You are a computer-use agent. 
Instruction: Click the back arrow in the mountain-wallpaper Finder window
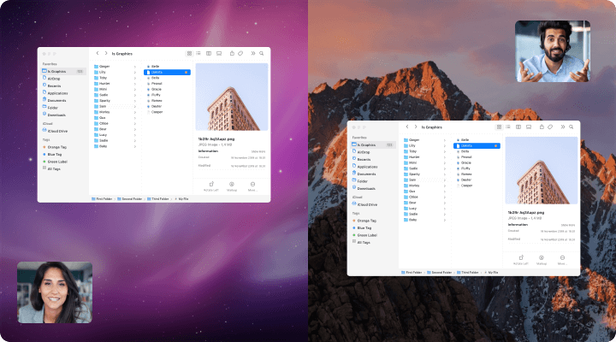coord(407,127)
